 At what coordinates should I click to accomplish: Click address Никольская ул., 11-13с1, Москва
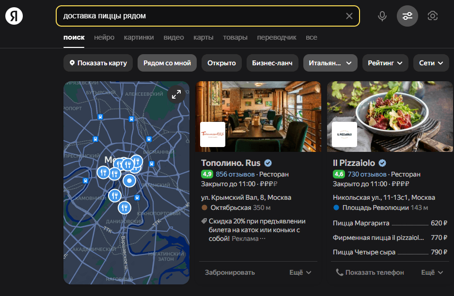point(384,198)
